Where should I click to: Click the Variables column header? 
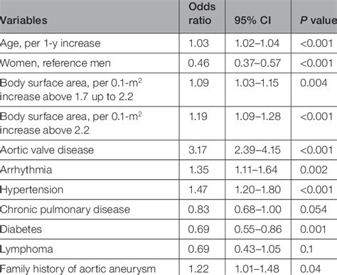pyautogui.click(x=23, y=21)
